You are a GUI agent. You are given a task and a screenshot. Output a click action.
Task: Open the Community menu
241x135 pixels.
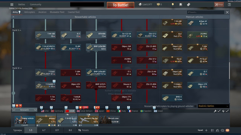[36, 4]
